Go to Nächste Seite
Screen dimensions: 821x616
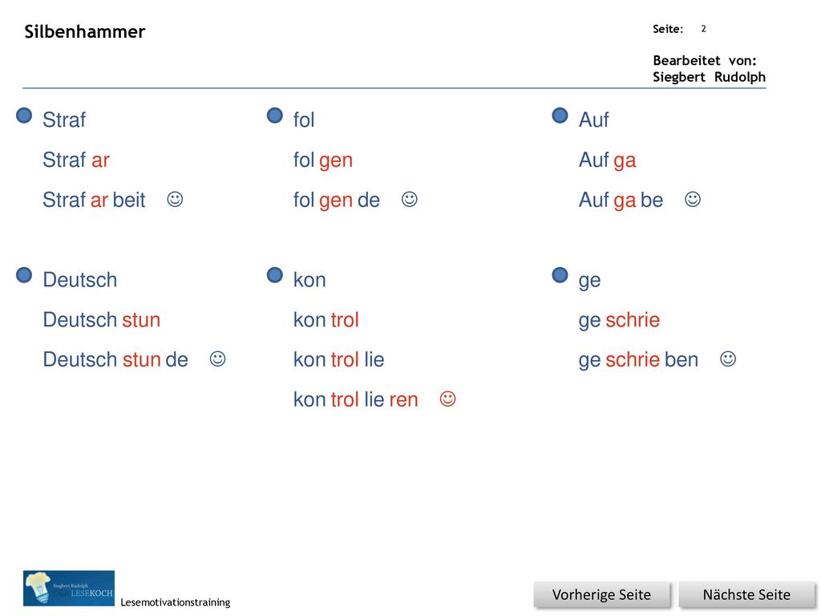pyautogui.click(x=746, y=595)
